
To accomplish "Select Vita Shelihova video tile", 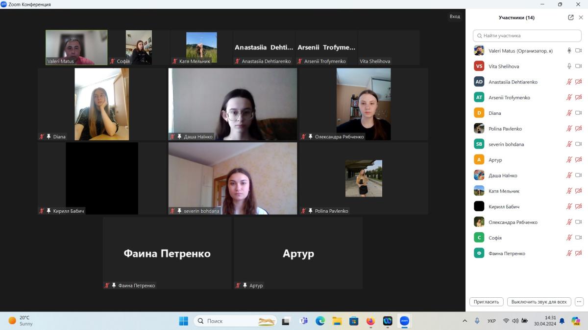I will pyautogui.click(x=389, y=47).
